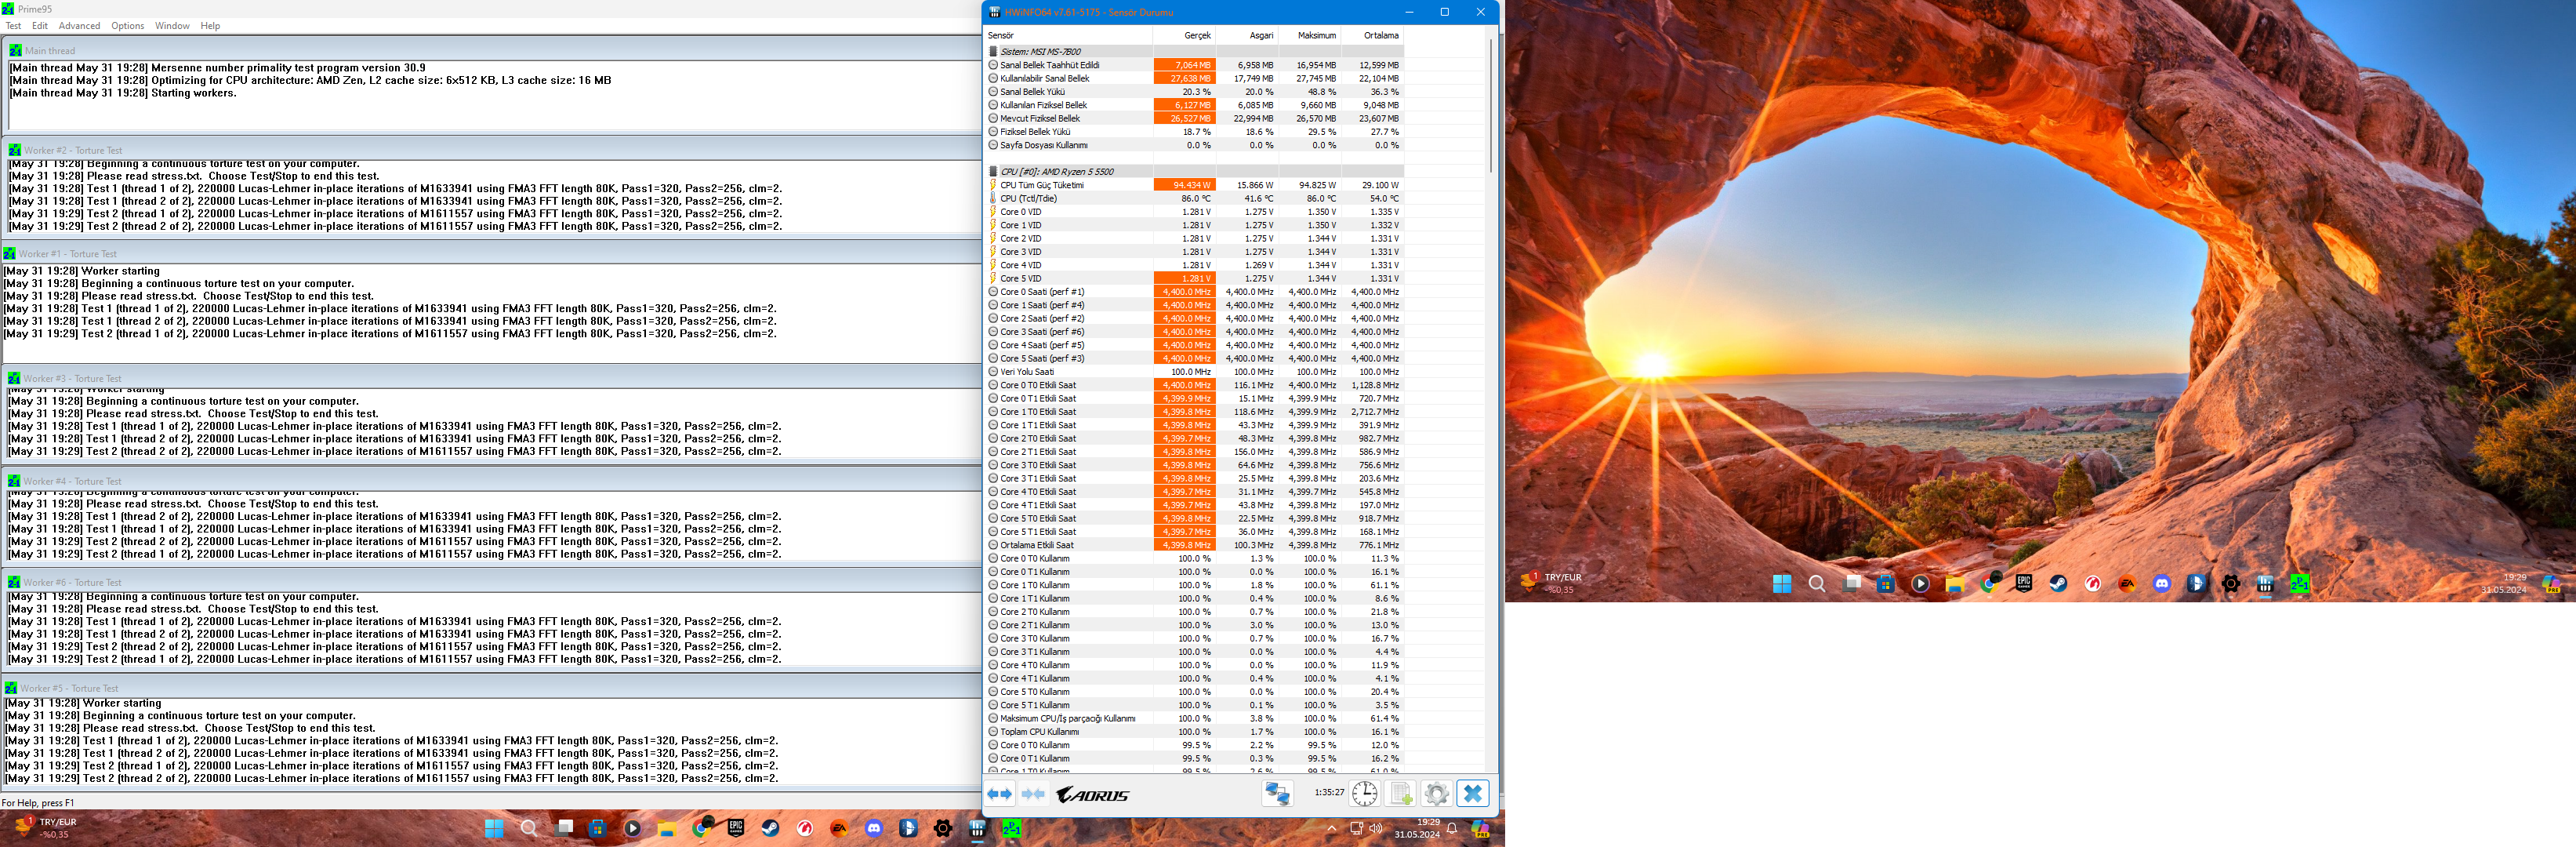Screen dimensions: 2576x847
Task: Select the 'Core 5 VID' sensor row
Action: click(1194, 278)
